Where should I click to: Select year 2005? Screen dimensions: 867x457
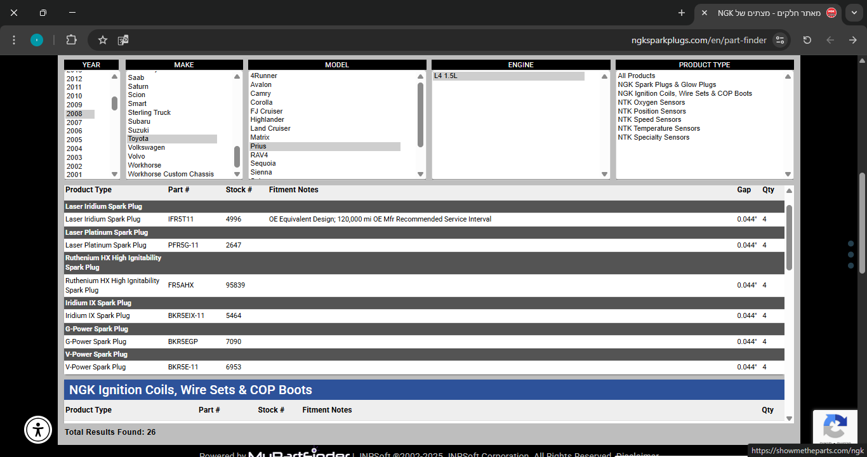click(74, 140)
